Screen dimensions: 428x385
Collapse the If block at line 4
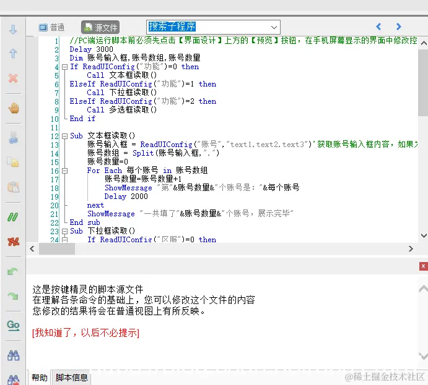(x=64, y=67)
